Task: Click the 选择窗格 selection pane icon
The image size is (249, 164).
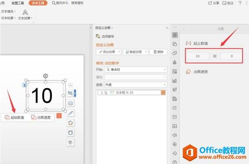Action: (x=98, y=36)
